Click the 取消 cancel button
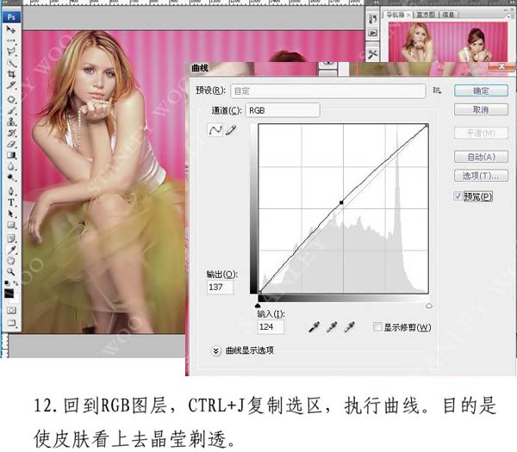 click(x=481, y=110)
